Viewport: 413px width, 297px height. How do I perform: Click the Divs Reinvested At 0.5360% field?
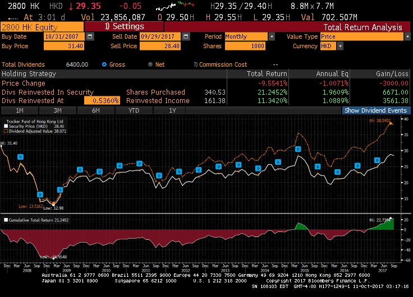[x=102, y=100]
